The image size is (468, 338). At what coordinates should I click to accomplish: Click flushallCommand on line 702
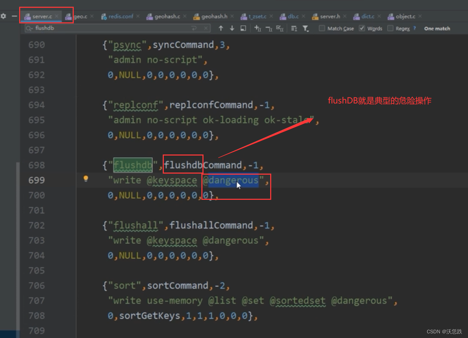[211, 225]
